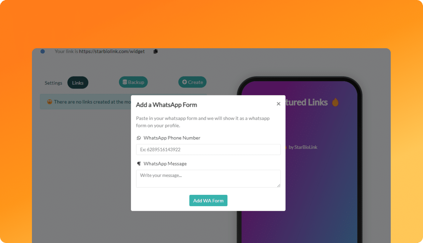This screenshot has height=243, width=423.
Task: Click the WhatsApp logo icon beside Phone Number
Action: click(x=139, y=138)
